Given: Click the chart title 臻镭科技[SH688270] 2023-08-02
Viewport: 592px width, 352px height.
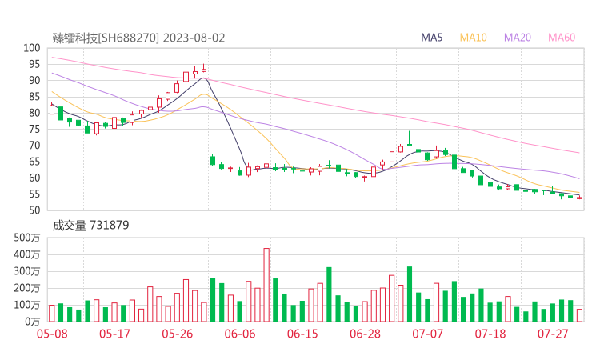Looking at the screenshot, I should click(x=138, y=38).
